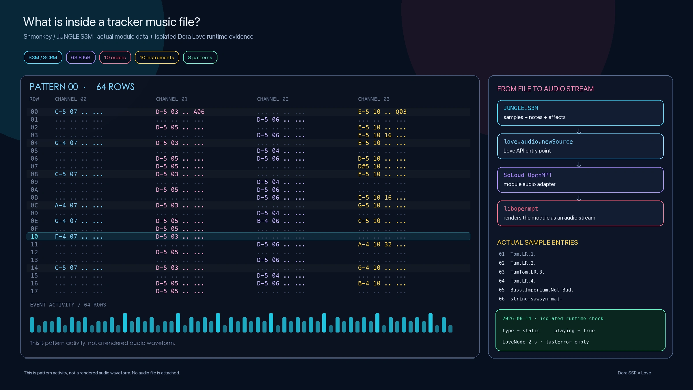Viewport: 693px width, 390px height.
Task: Select the CHANNEL 00 column header
Action: pyautogui.click(x=70, y=99)
